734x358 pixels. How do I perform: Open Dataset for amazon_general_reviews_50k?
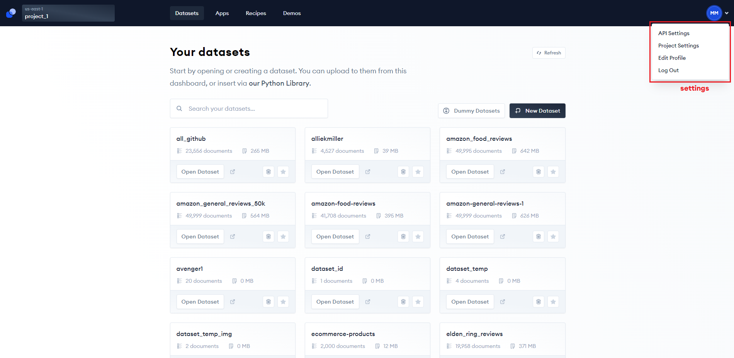(x=200, y=236)
